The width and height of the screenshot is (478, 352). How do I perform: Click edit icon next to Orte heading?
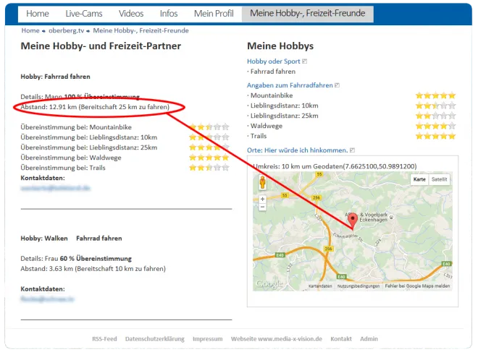[352, 150]
